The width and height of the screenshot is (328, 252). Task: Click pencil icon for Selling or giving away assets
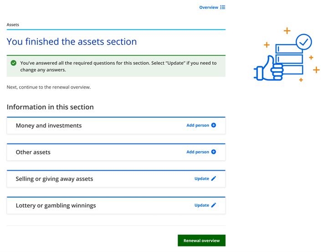pos(214,178)
